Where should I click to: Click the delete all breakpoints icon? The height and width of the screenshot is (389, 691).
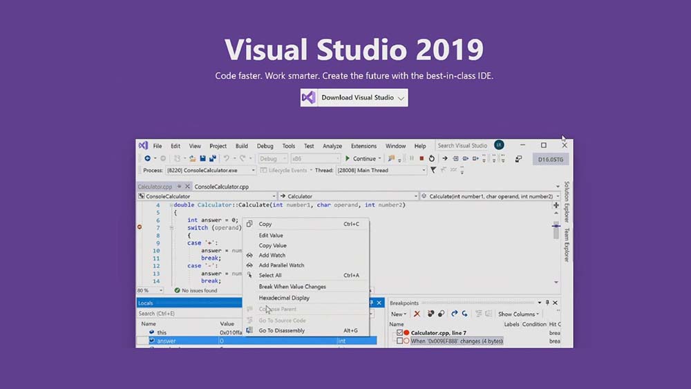[430, 314]
